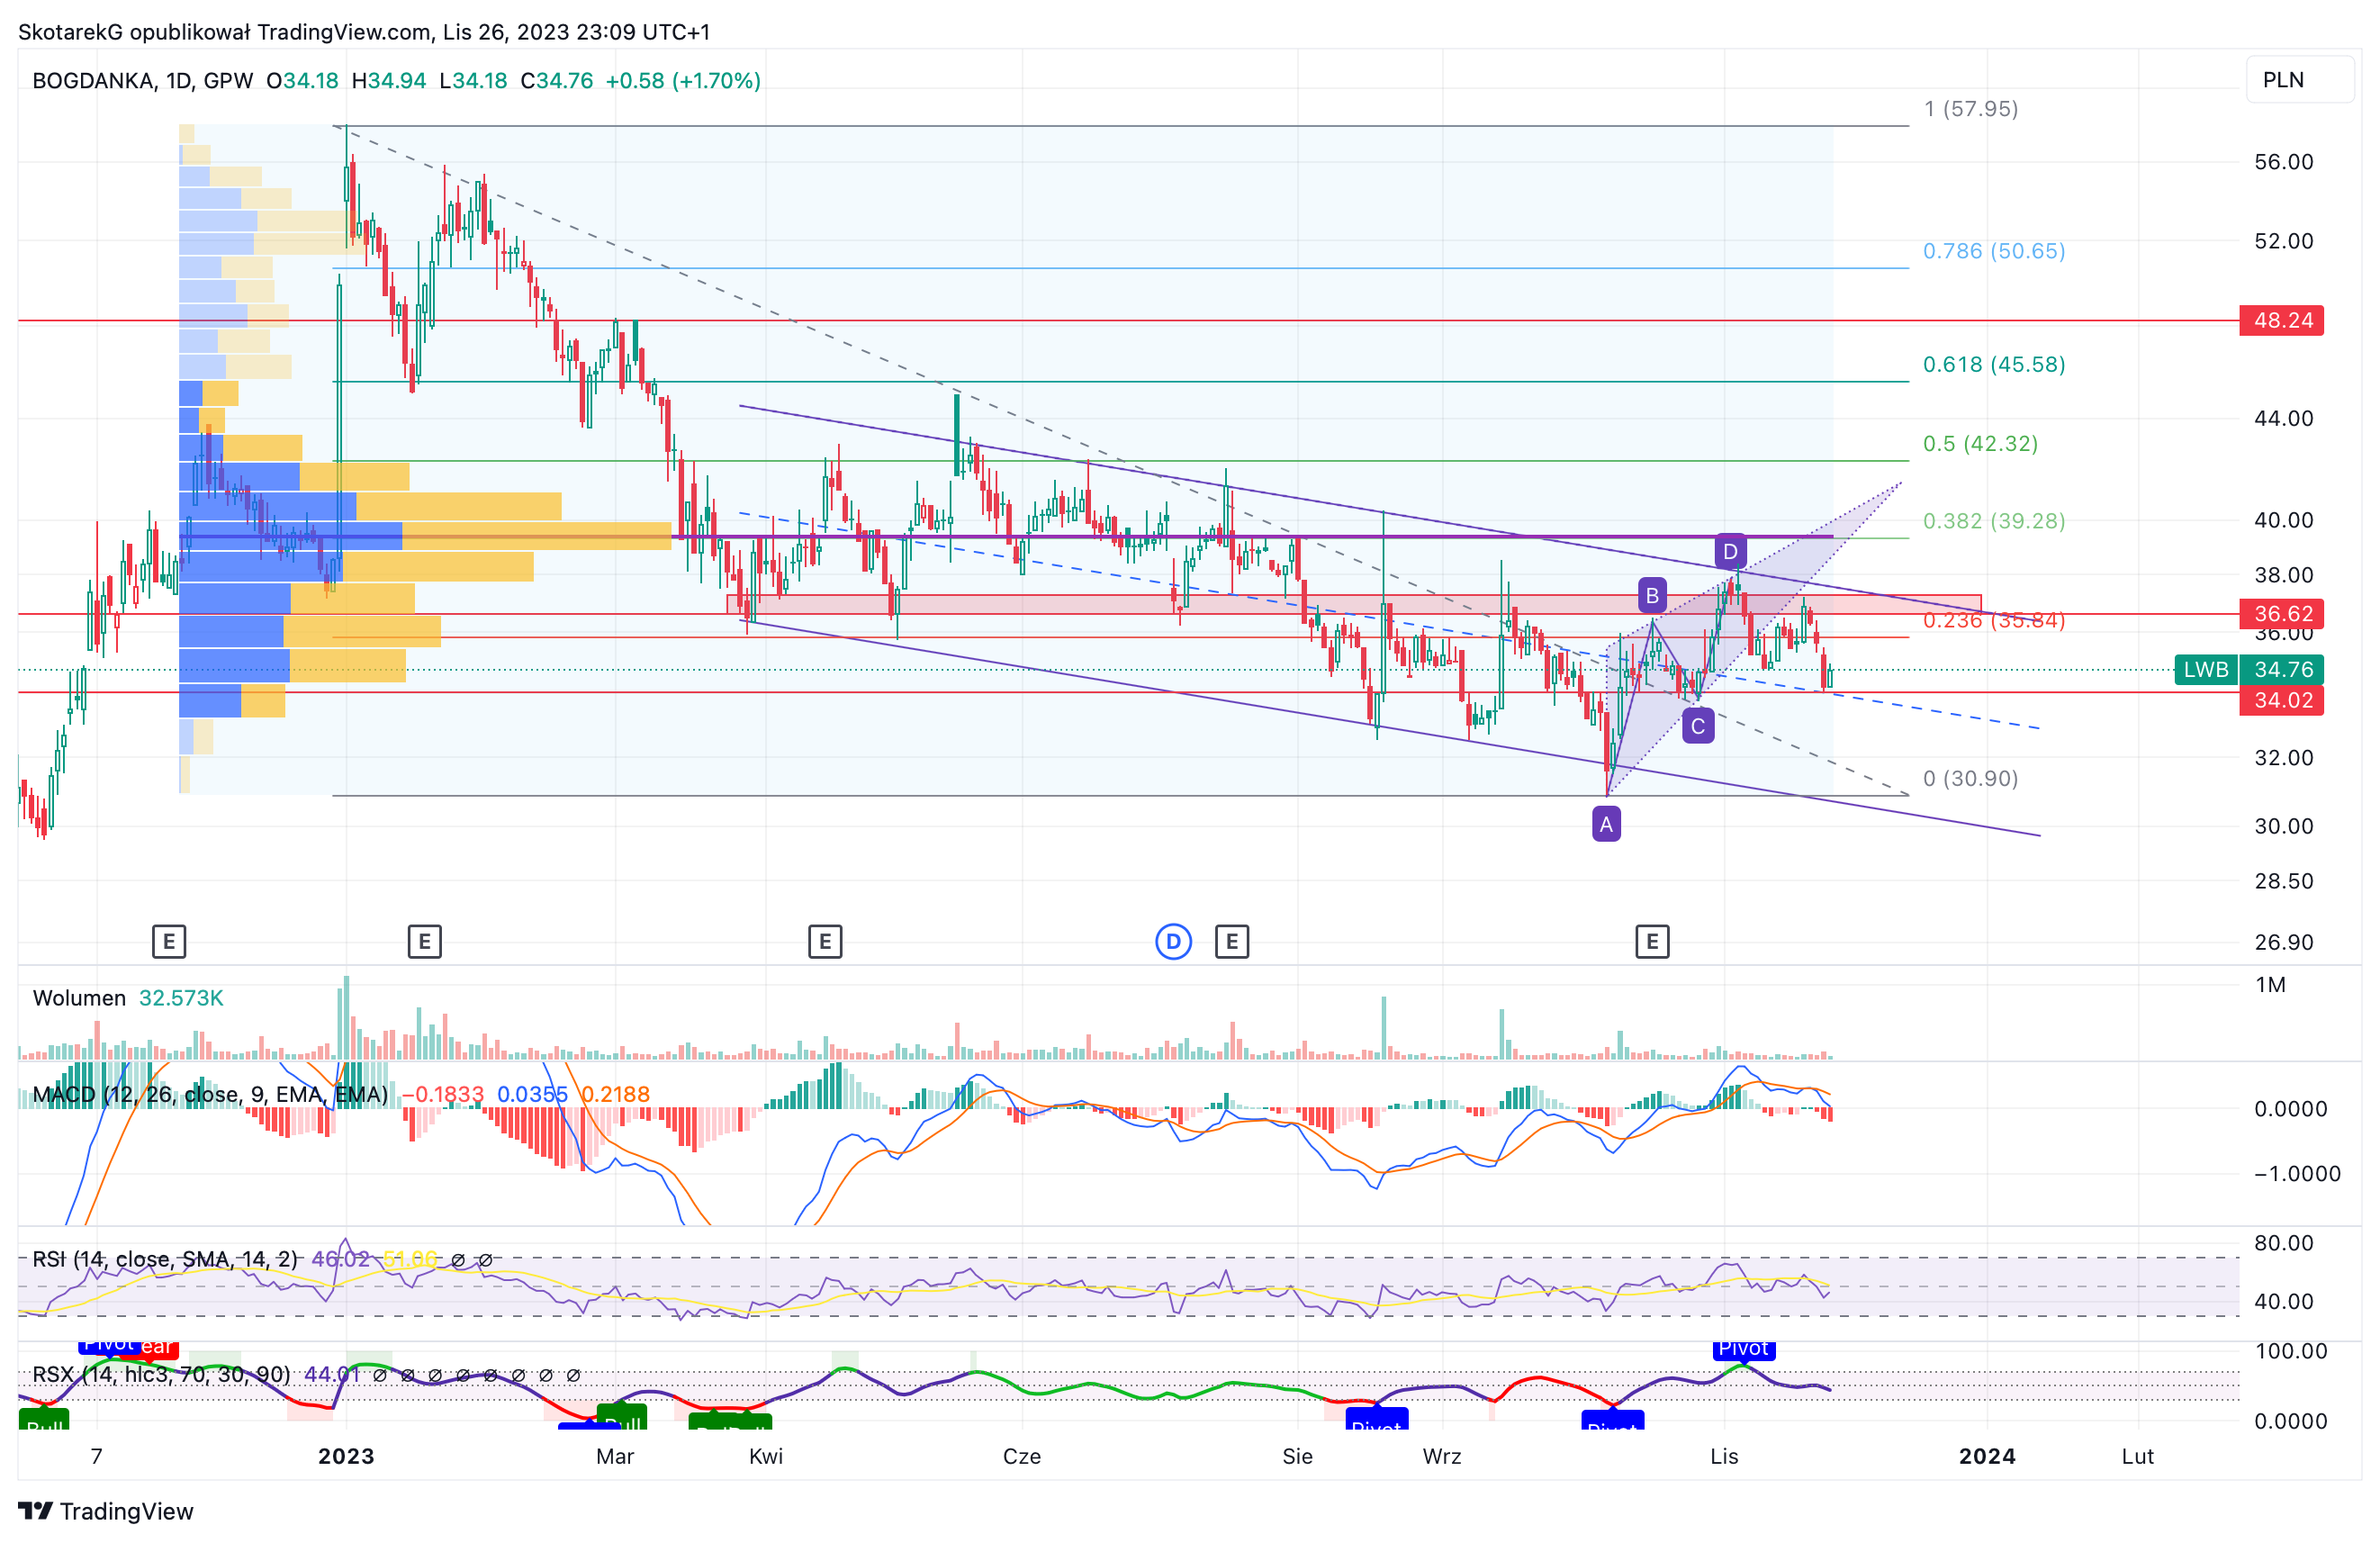2380x1543 pixels.
Task: Click the 0.618 (45.58) Fibonacci level label
Action: pos(1993,364)
